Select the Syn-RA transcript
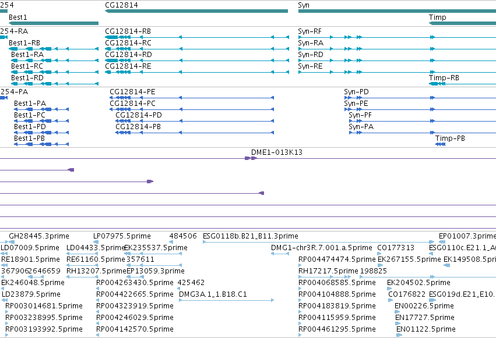 click(x=397, y=49)
